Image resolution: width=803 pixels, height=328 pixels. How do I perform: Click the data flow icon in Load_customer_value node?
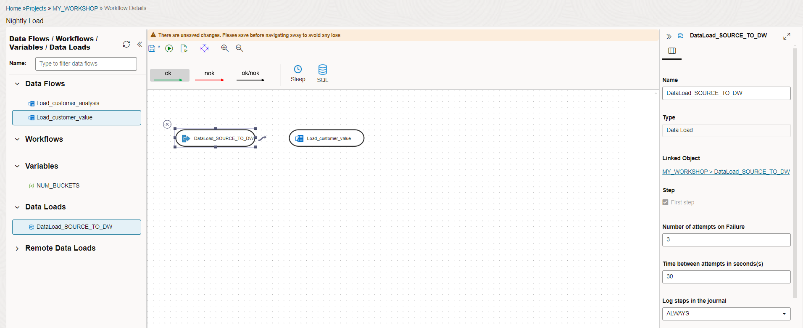click(x=299, y=138)
